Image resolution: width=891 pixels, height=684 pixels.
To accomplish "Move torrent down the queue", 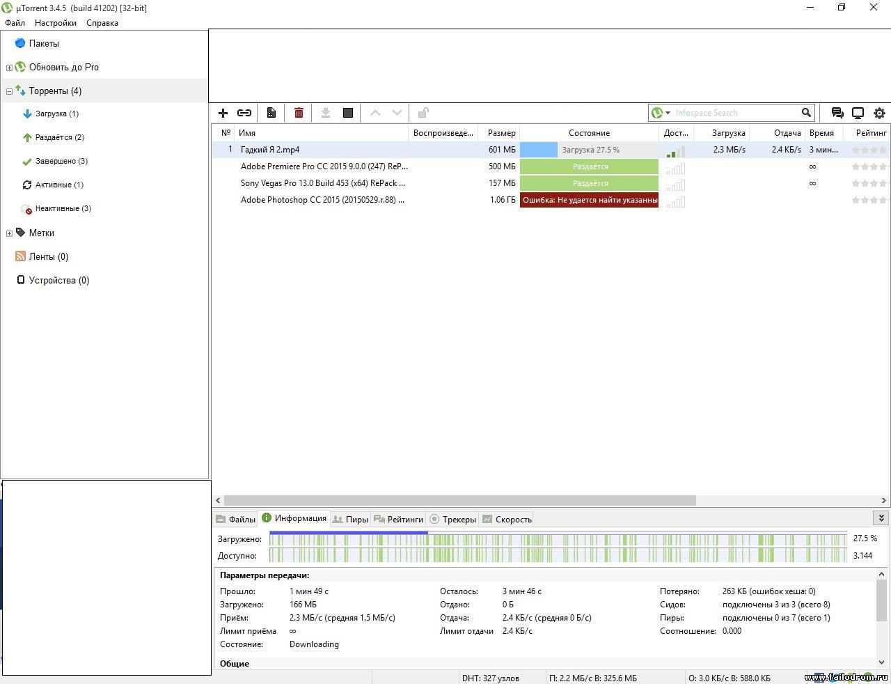I will (x=397, y=113).
